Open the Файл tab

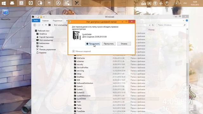click(x=36, y=21)
